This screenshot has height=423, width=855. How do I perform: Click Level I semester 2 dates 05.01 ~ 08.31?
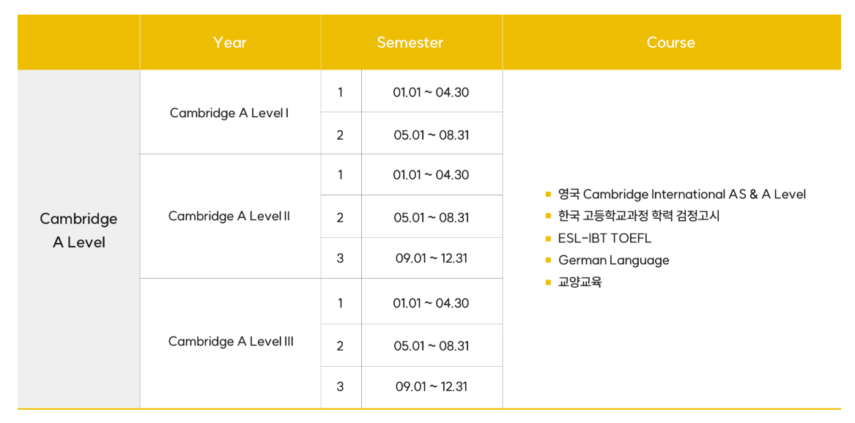click(431, 135)
